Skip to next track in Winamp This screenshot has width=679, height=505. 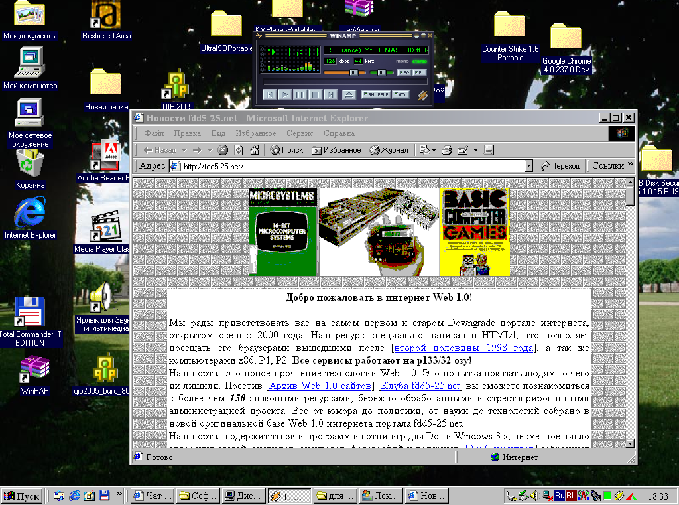pos(330,94)
